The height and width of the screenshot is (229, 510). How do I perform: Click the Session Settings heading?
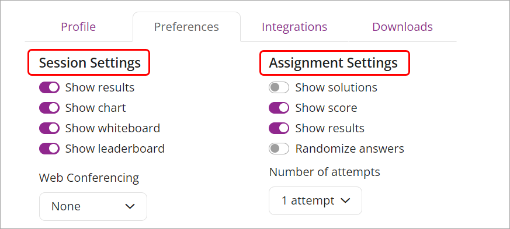point(90,62)
